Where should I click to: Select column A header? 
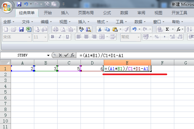tap(22, 63)
